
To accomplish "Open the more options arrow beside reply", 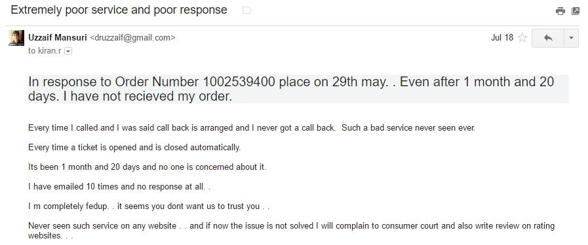I will click(x=571, y=38).
